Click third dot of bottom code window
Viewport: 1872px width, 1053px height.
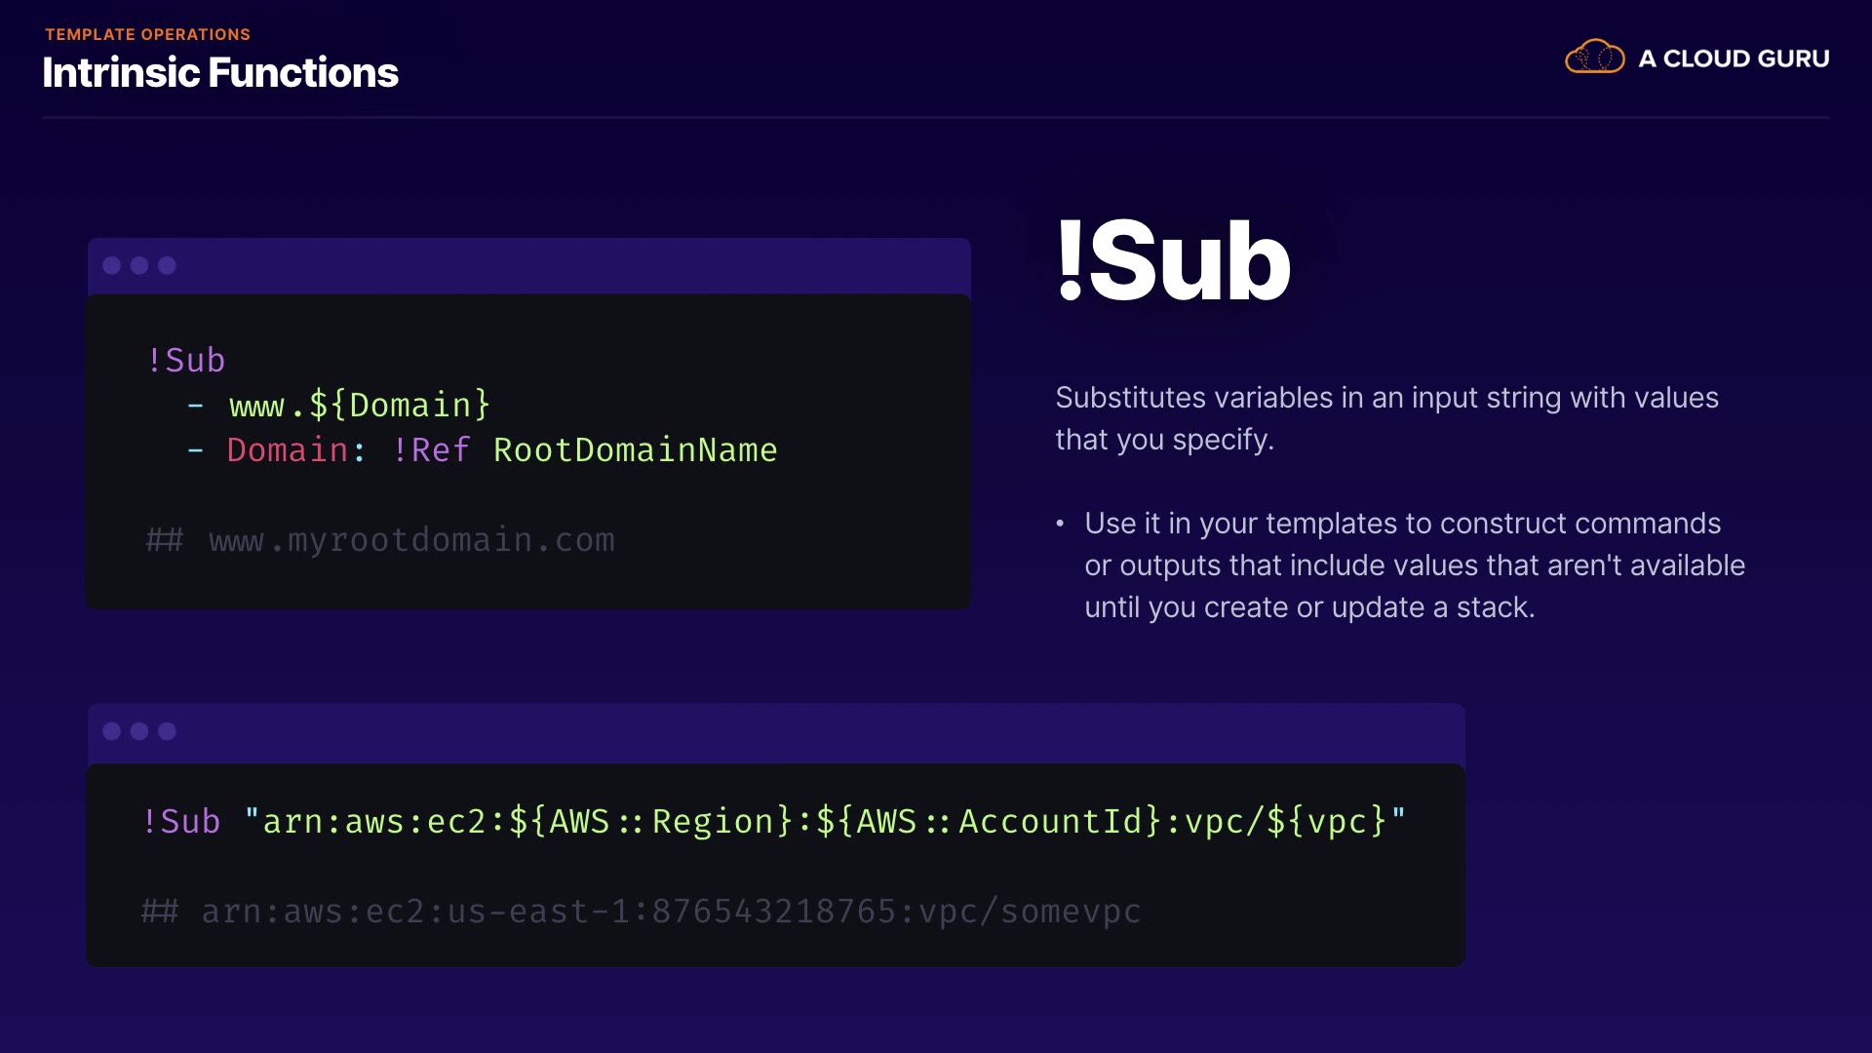(x=167, y=731)
